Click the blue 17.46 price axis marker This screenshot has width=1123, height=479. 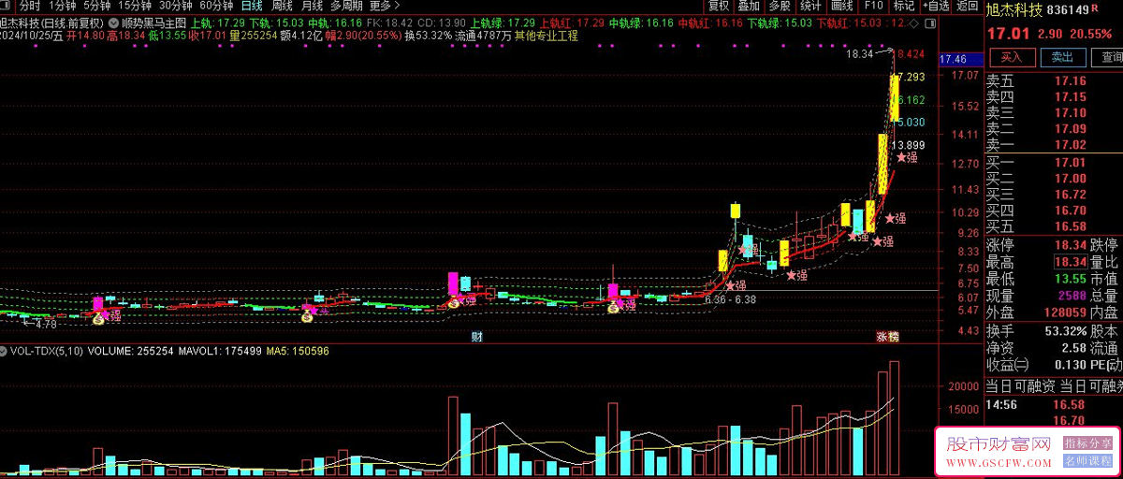pyautogui.click(x=959, y=59)
